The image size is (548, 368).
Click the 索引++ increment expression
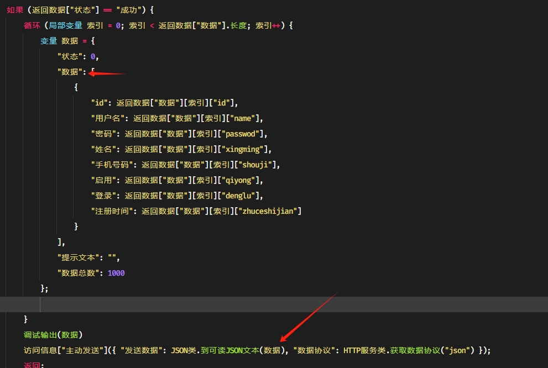click(x=268, y=25)
